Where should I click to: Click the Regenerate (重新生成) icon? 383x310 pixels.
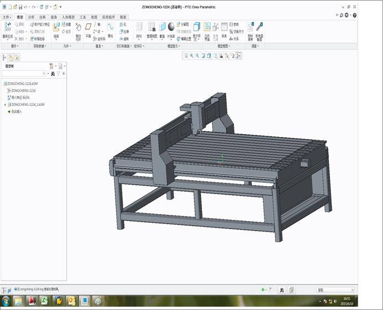click(8, 28)
